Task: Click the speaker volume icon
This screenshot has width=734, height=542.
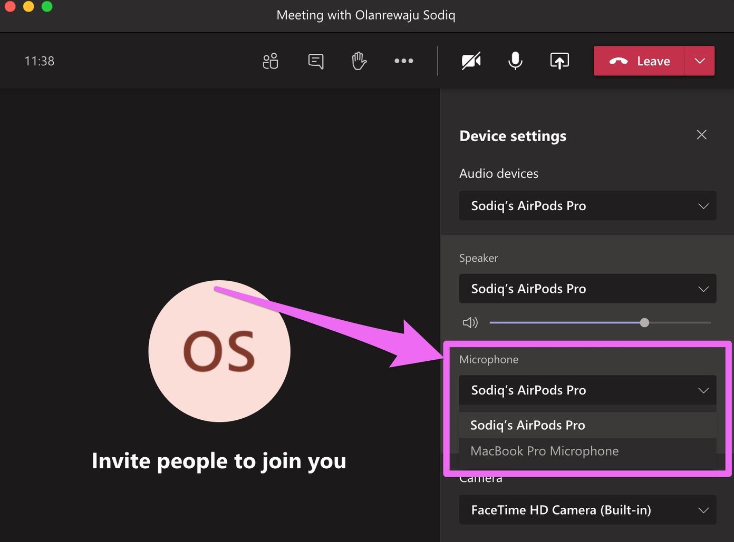Action: click(470, 322)
